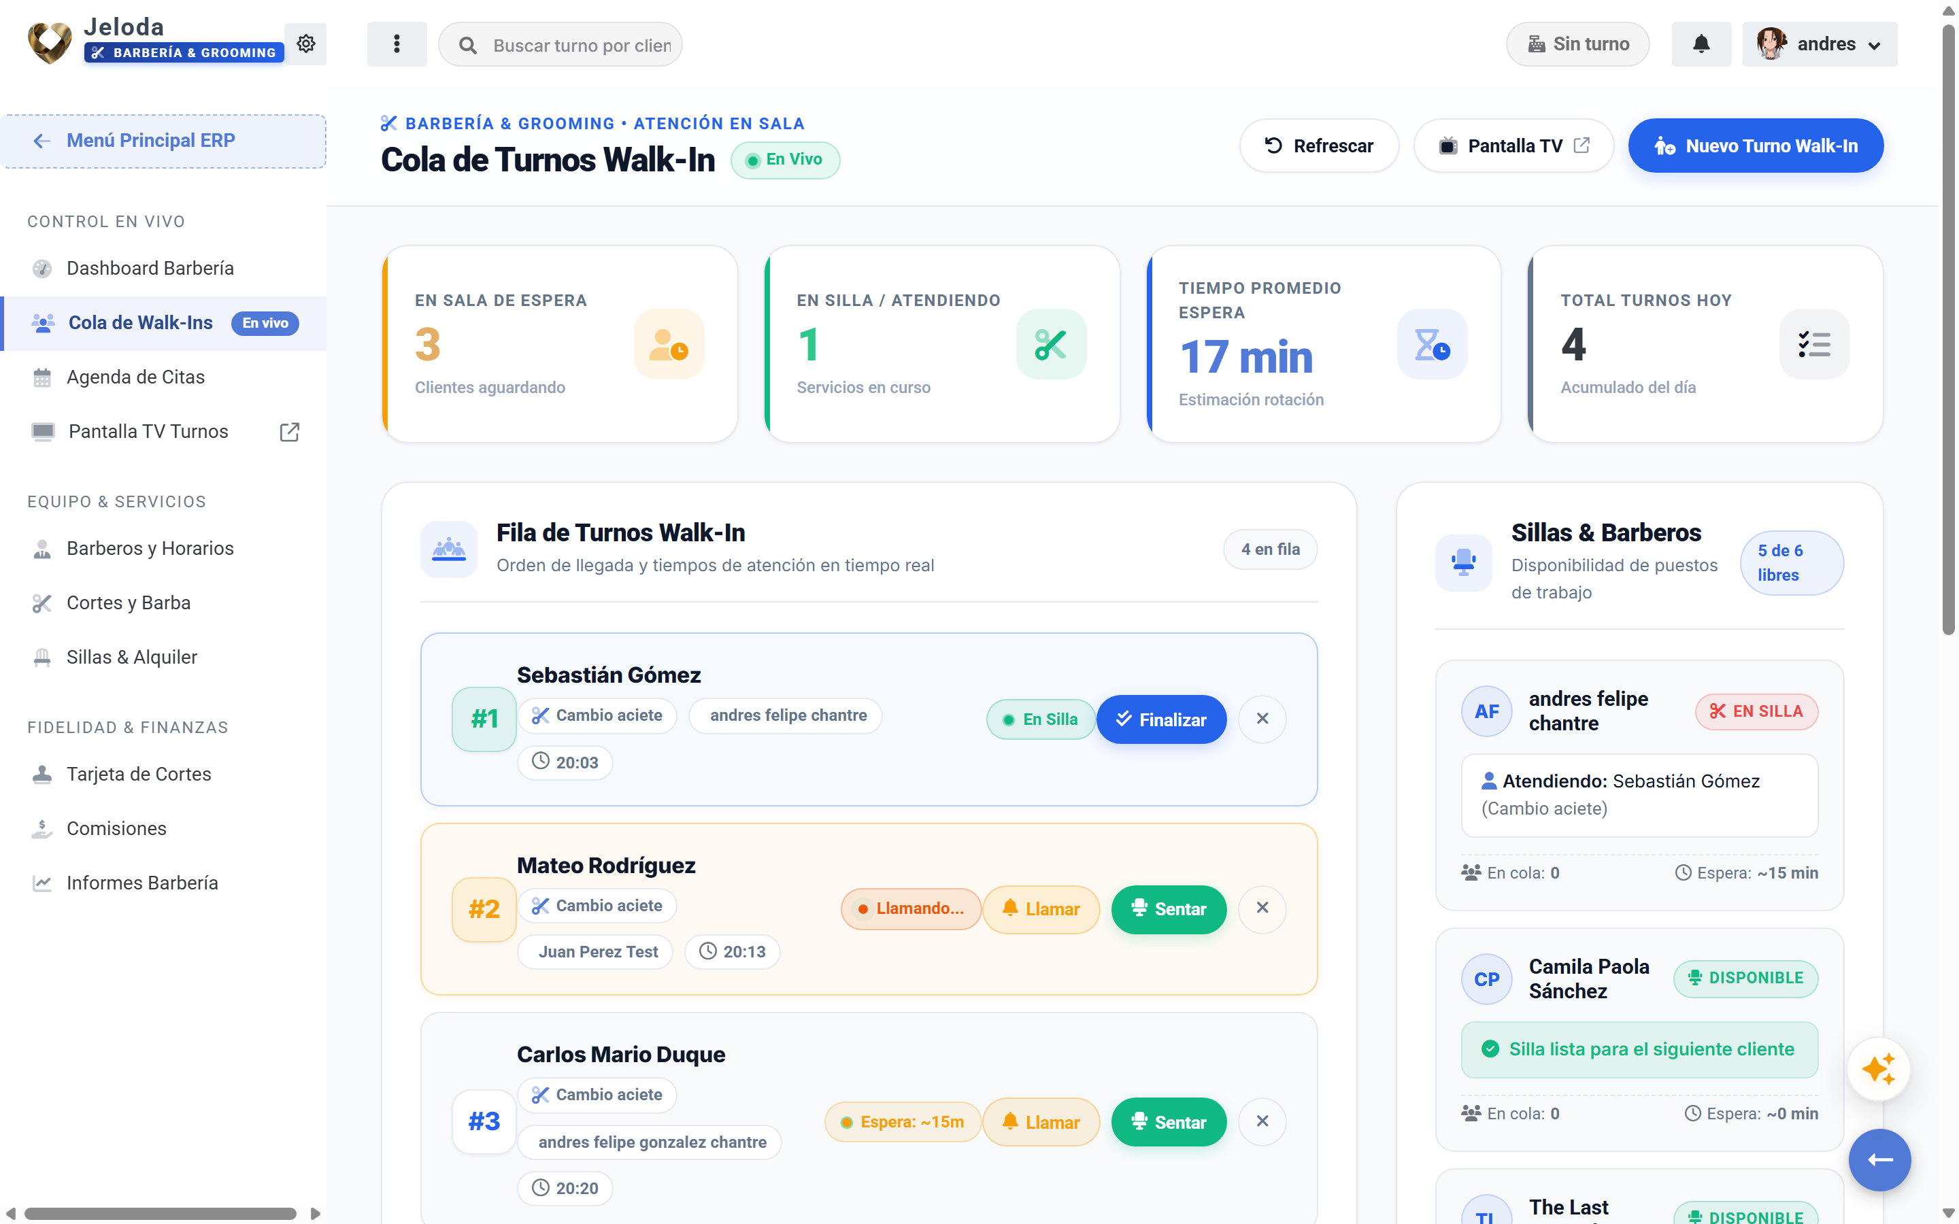Open Dashboard Barbería in sidebar
The image size is (1959, 1224).
(x=163, y=268)
